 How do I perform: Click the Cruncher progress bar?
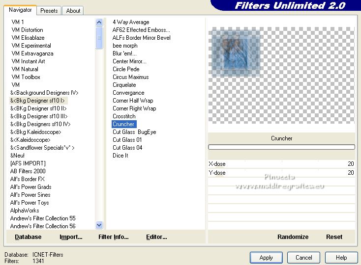pos(281,147)
